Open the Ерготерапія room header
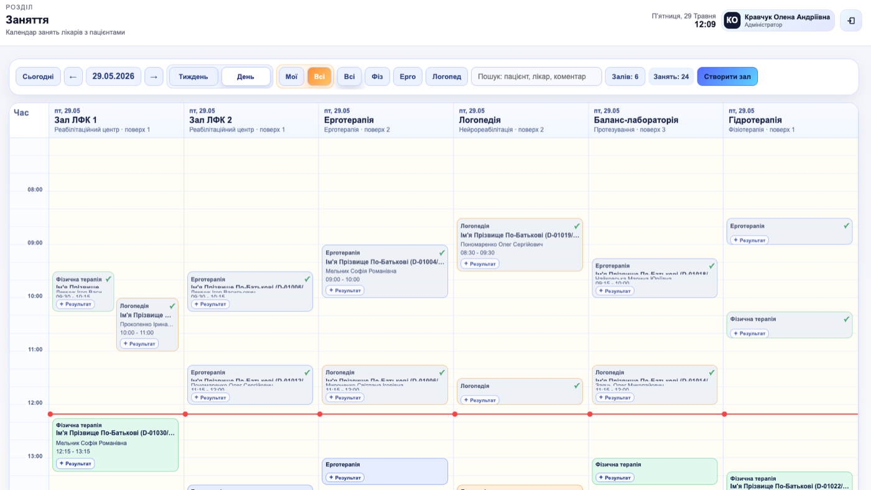This screenshot has height=490, width=871. pos(386,120)
